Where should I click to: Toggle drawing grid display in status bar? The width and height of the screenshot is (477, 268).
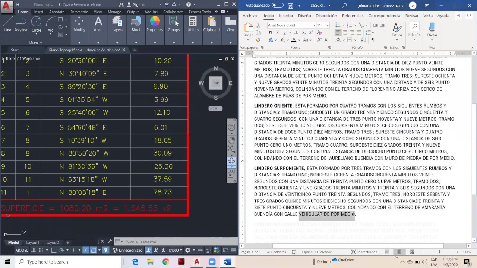pyautogui.click(x=33, y=250)
